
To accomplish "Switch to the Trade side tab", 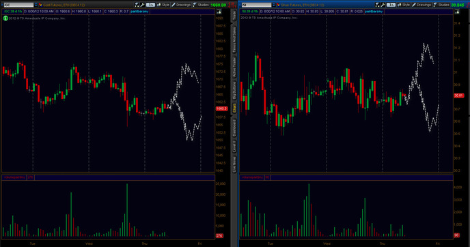I will coord(234,16).
